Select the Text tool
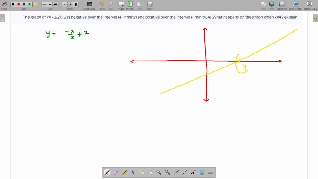 tap(193, 172)
